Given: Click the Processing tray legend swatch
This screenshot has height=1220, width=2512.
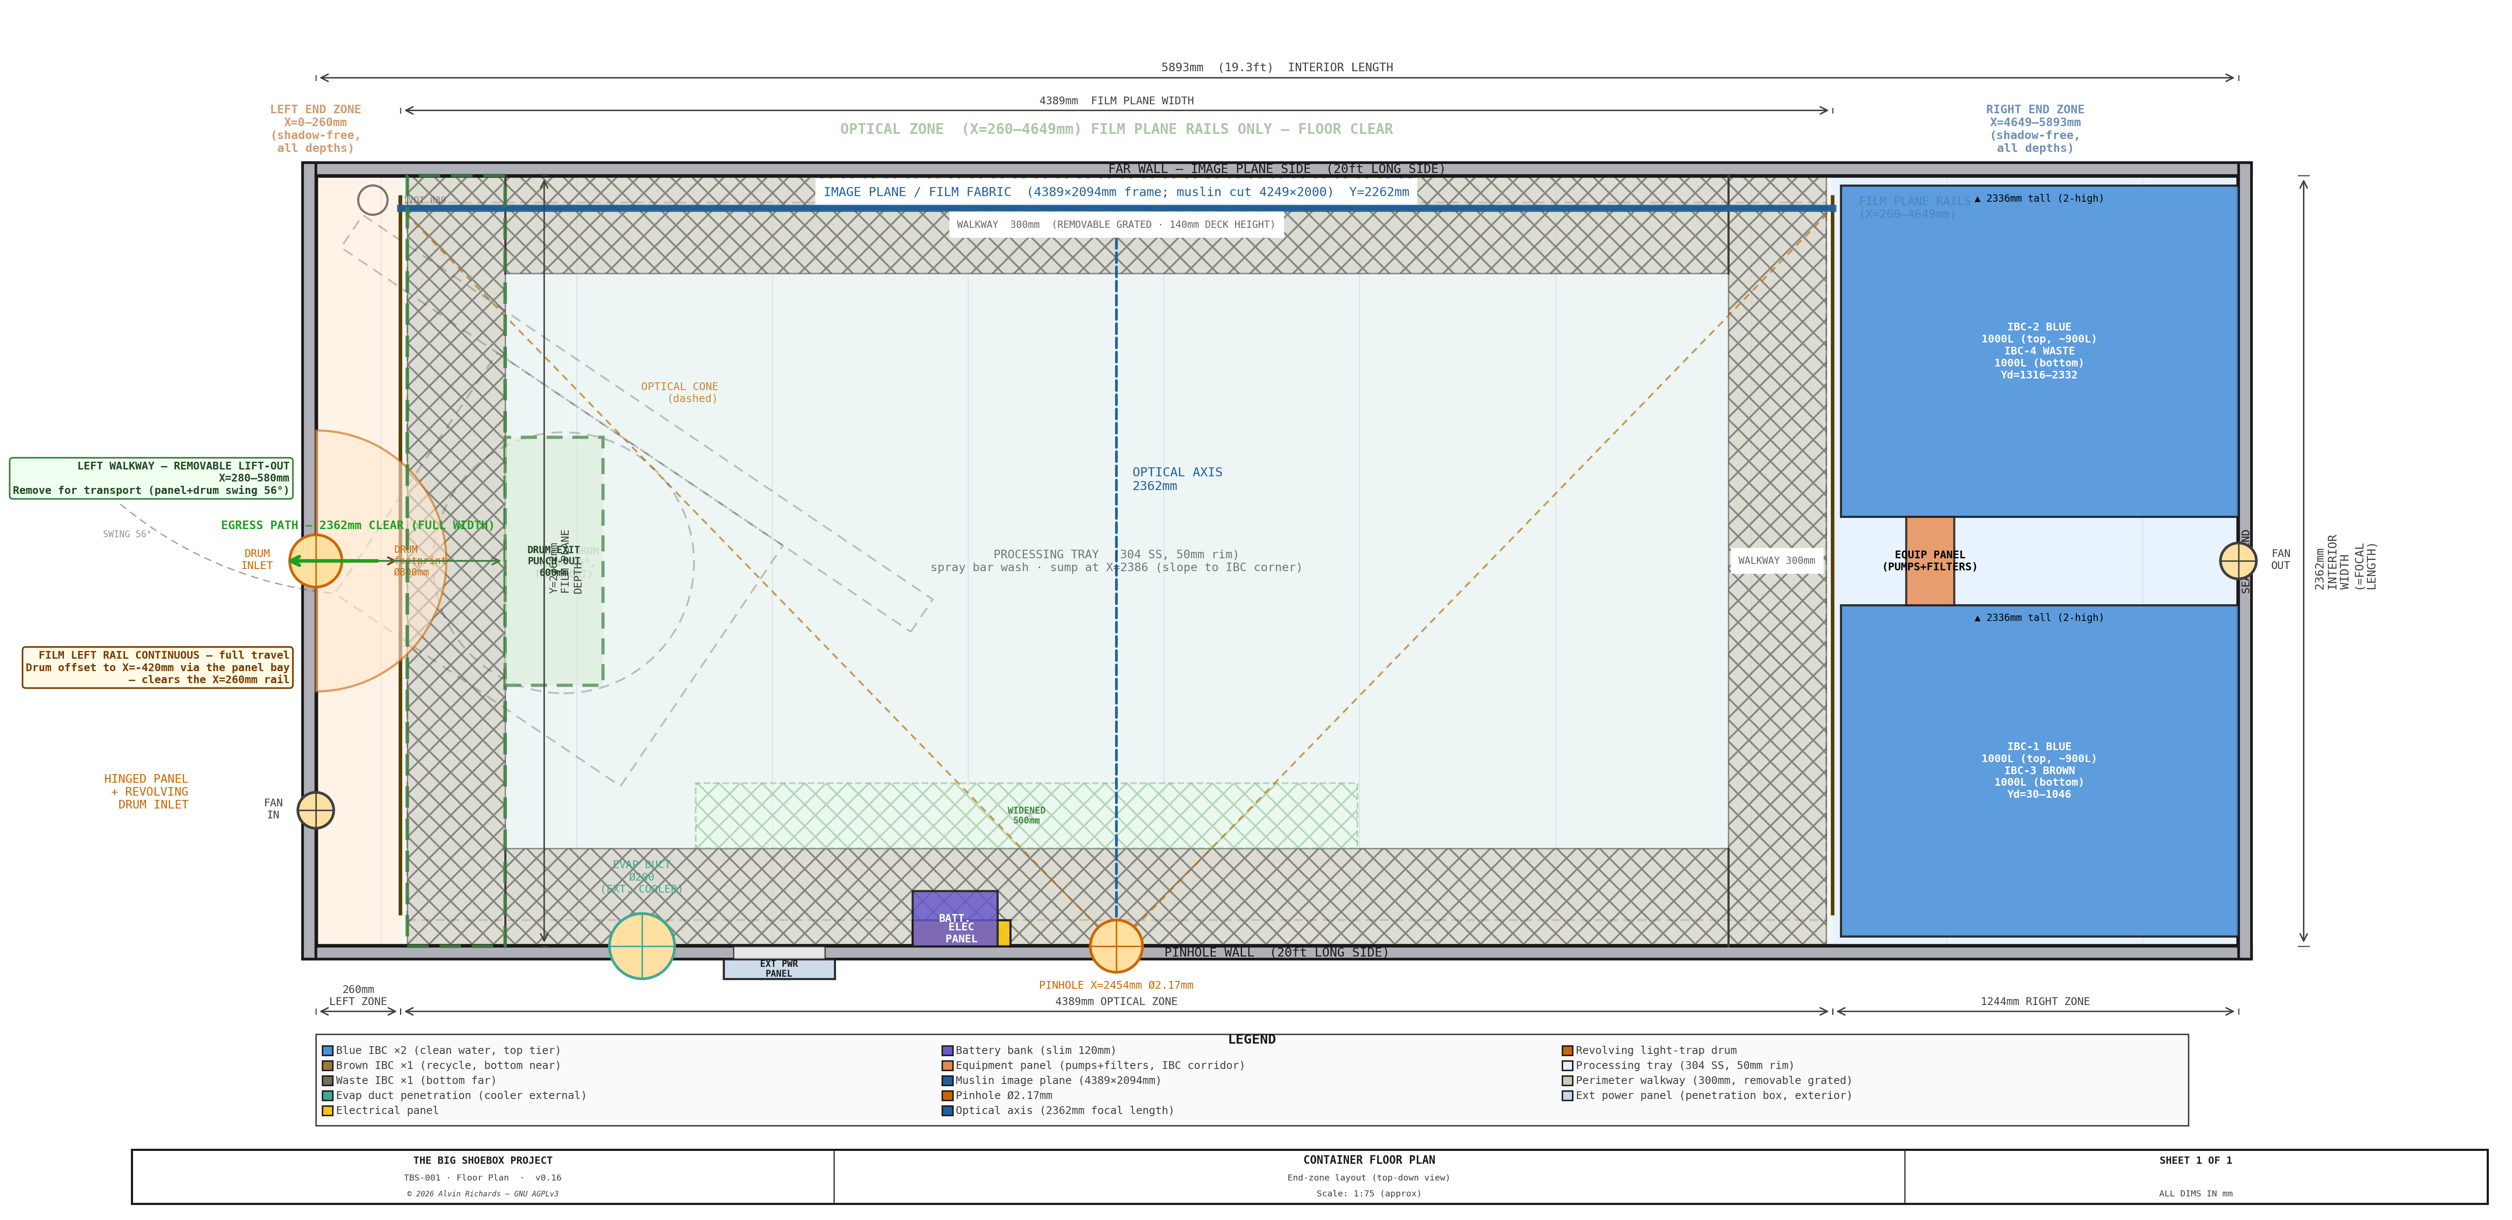Looking at the screenshot, I should pyautogui.click(x=1567, y=1066).
